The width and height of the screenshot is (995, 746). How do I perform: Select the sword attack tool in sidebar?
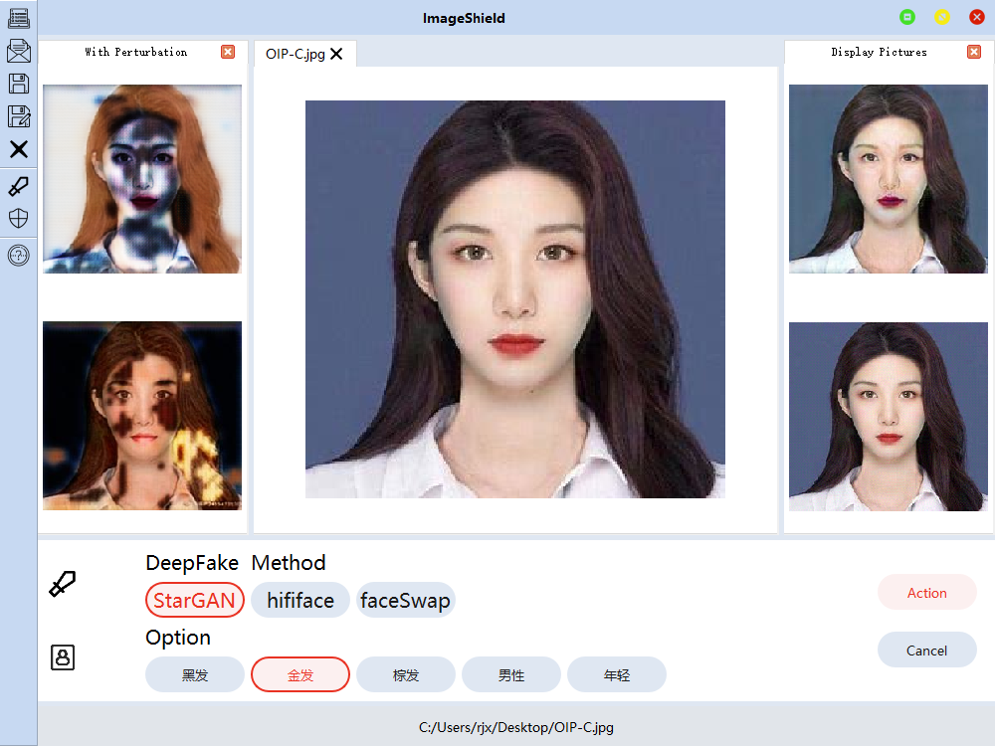pyautogui.click(x=18, y=186)
